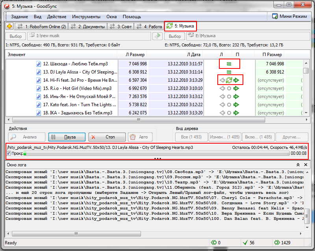Set left direction for 18. IKA

pos(222,113)
